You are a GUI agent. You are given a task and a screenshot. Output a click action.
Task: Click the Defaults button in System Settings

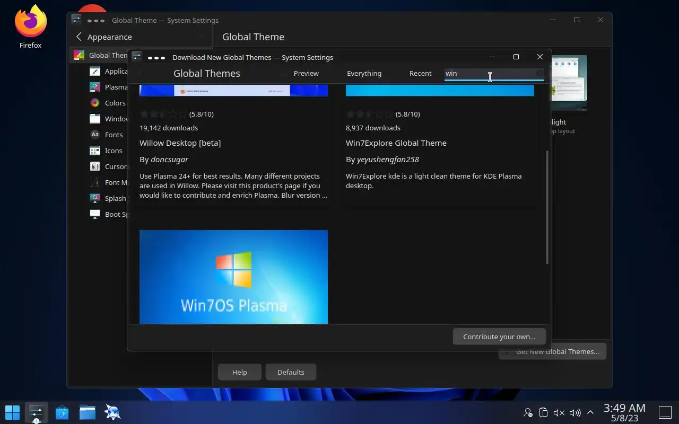coord(291,372)
